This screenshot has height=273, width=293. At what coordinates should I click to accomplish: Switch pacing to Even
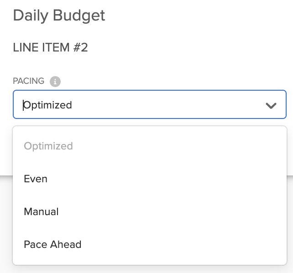coord(36,179)
